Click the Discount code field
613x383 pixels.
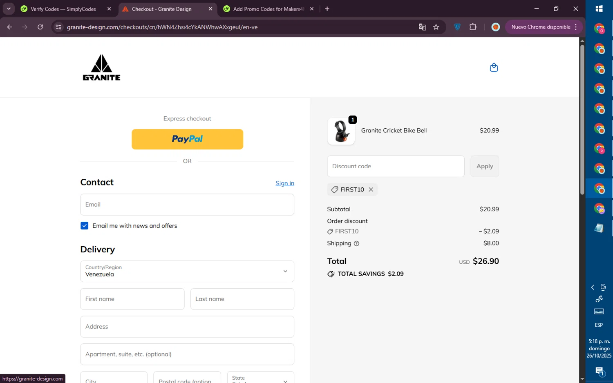coord(396,166)
